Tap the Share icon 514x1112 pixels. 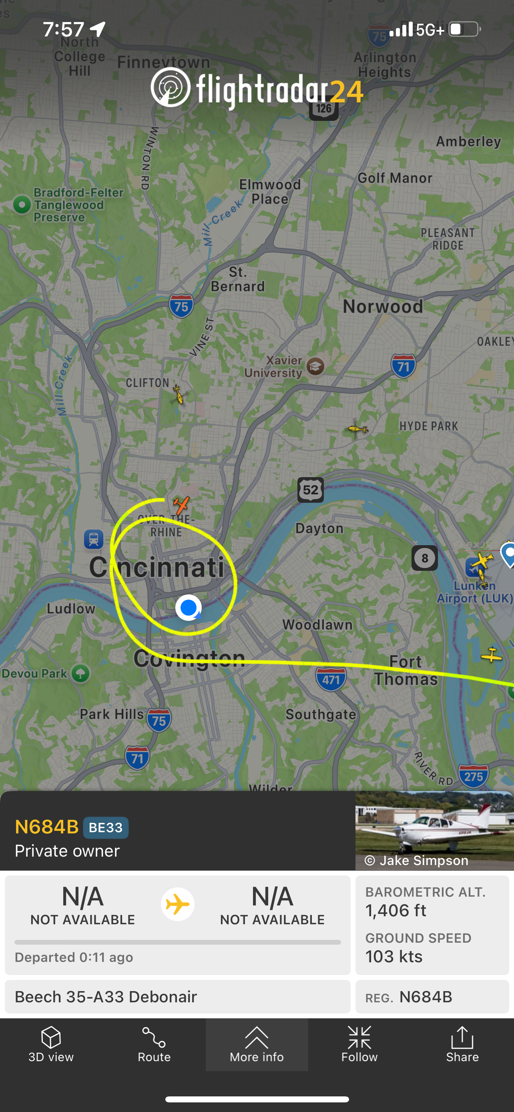(462, 1045)
